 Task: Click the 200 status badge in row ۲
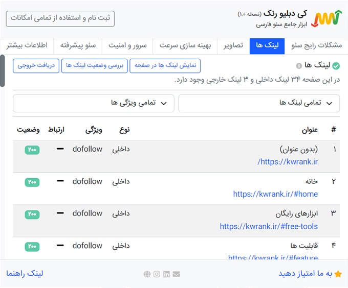pos(32,182)
